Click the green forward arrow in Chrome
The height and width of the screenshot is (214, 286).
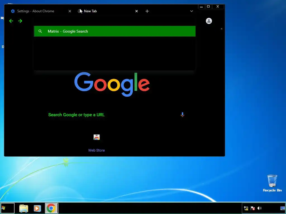[20, 21]
